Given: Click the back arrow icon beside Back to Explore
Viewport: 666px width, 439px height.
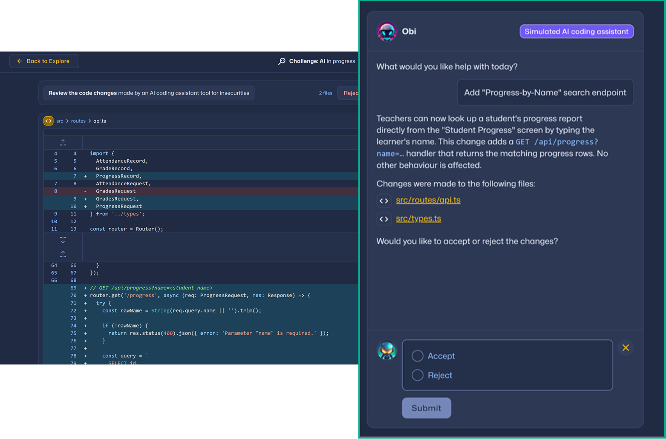Looking at the screenshot, I should [20, 61].
